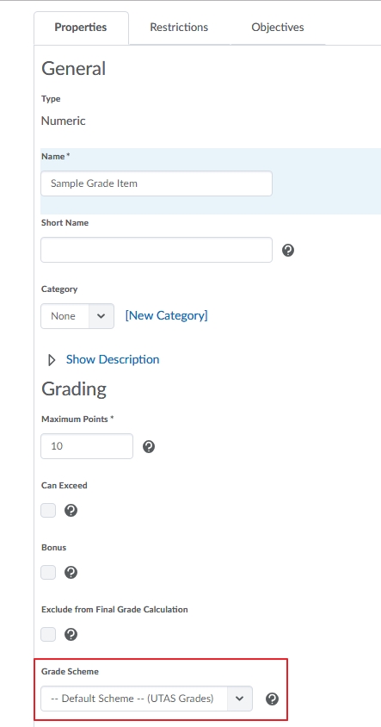The width and height of the screenshot is (381, 727).
Task: Open the Category dropdown showing None
Action: 77,316
